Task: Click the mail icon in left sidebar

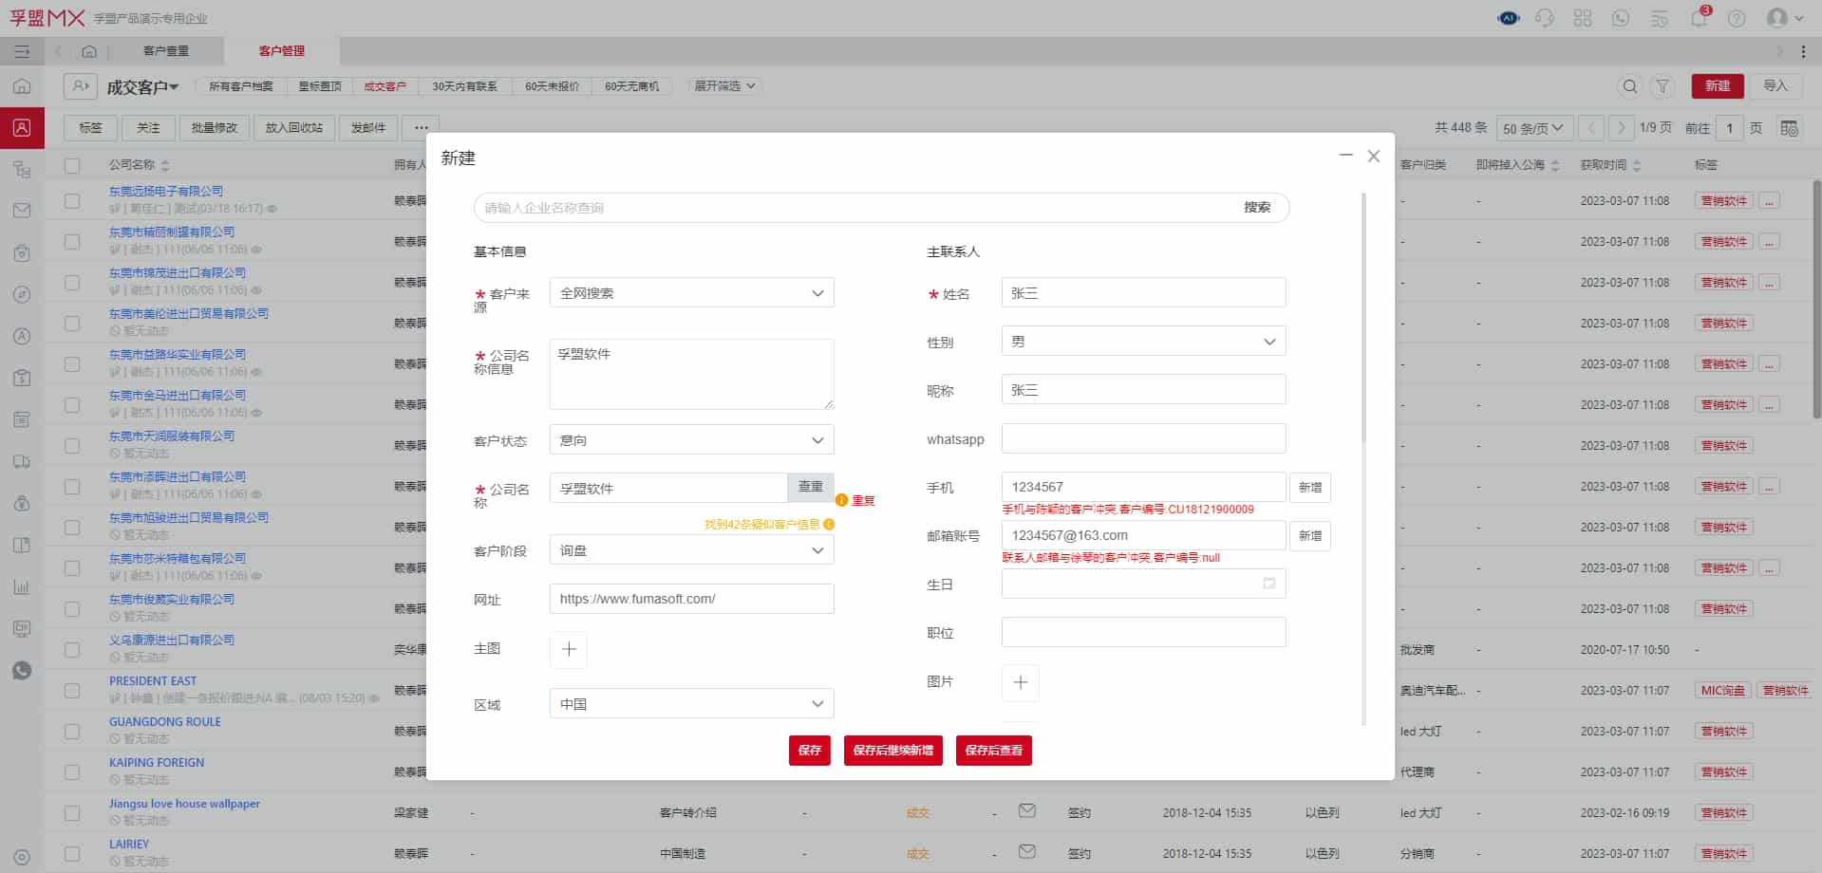Action: (x=22, y=211)
